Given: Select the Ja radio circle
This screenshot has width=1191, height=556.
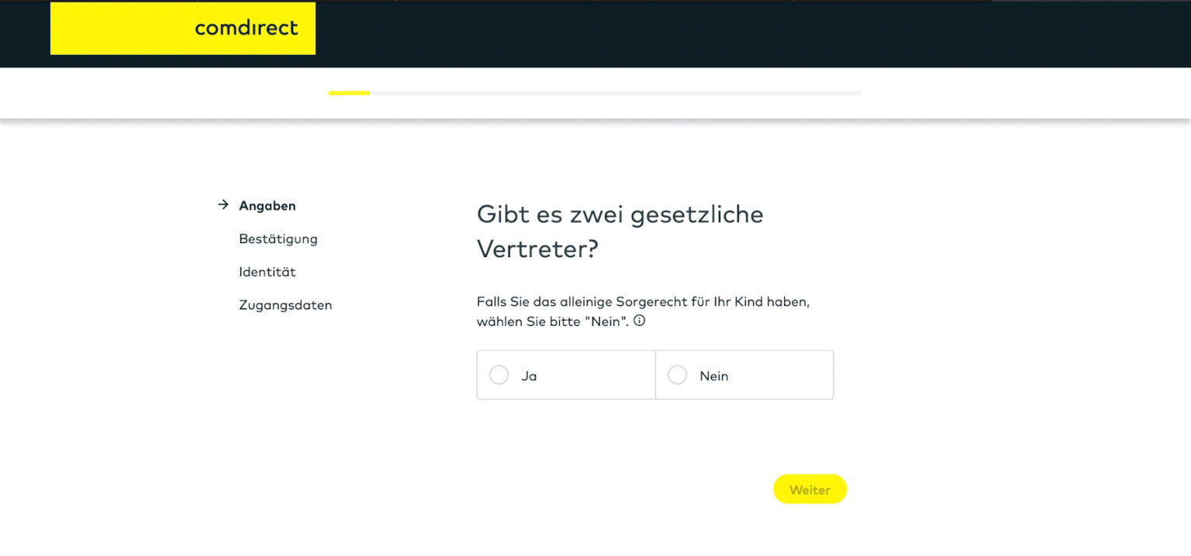Looking at the screenshot, I should pos(499,376).
